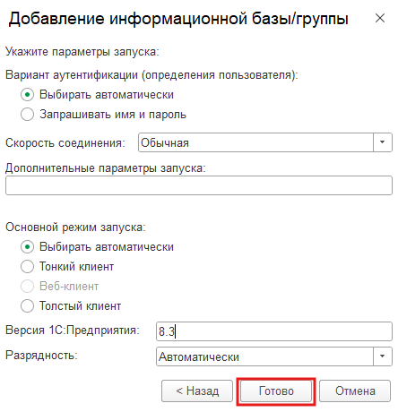Click the Основной режим запуска heading
The height and width of the screenshot is (412, 398).
[75, 227]
